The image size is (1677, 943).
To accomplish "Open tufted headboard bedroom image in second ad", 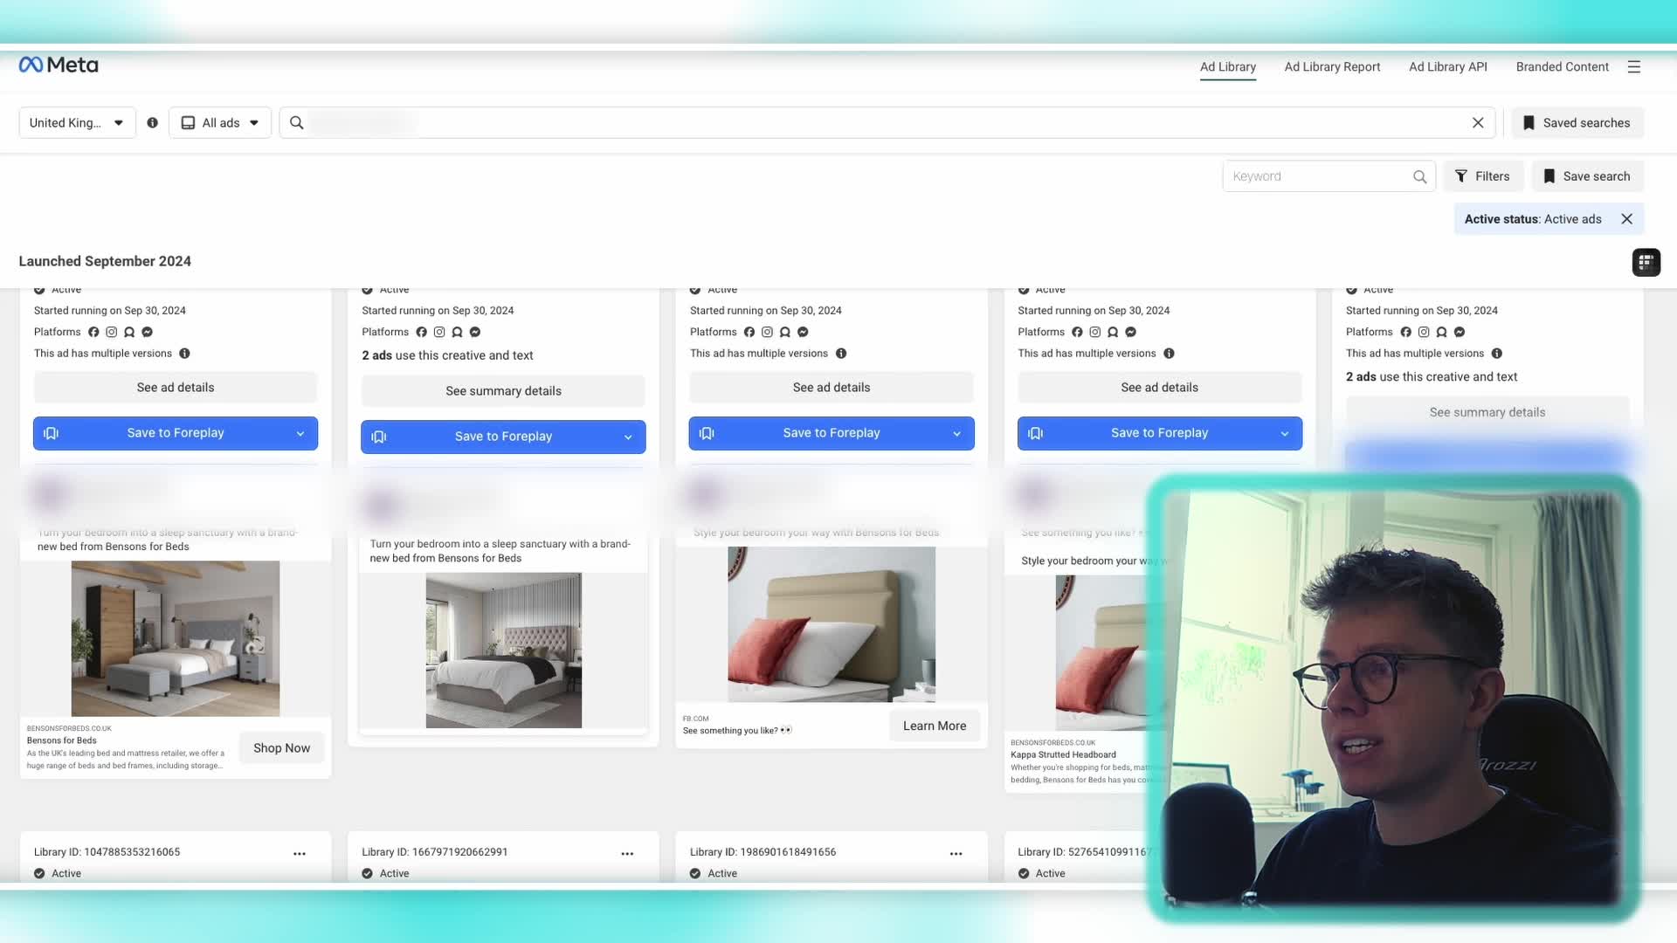I will pyautogui.click(x=503, y=650).
